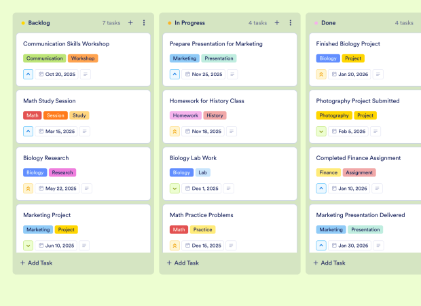Toggle priority icon on Photography Project Submitted card
The height and width of the screenshot is (306, 421).
[x=322, y=132]
